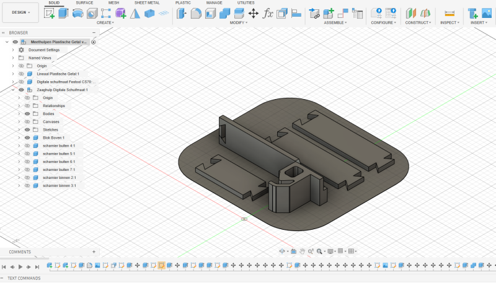This screenshot has height=283, width=496.
Task: Open the MODIFY dropdown menu
Action: pyautogui.click(x=239, y=23)
